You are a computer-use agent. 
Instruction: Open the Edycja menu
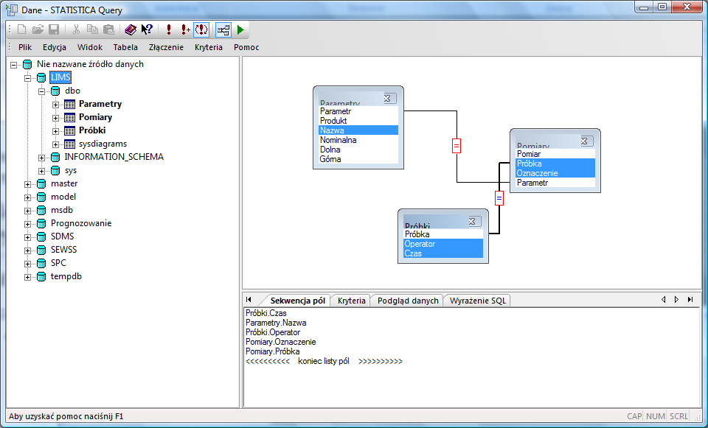(x=55, y=47)
